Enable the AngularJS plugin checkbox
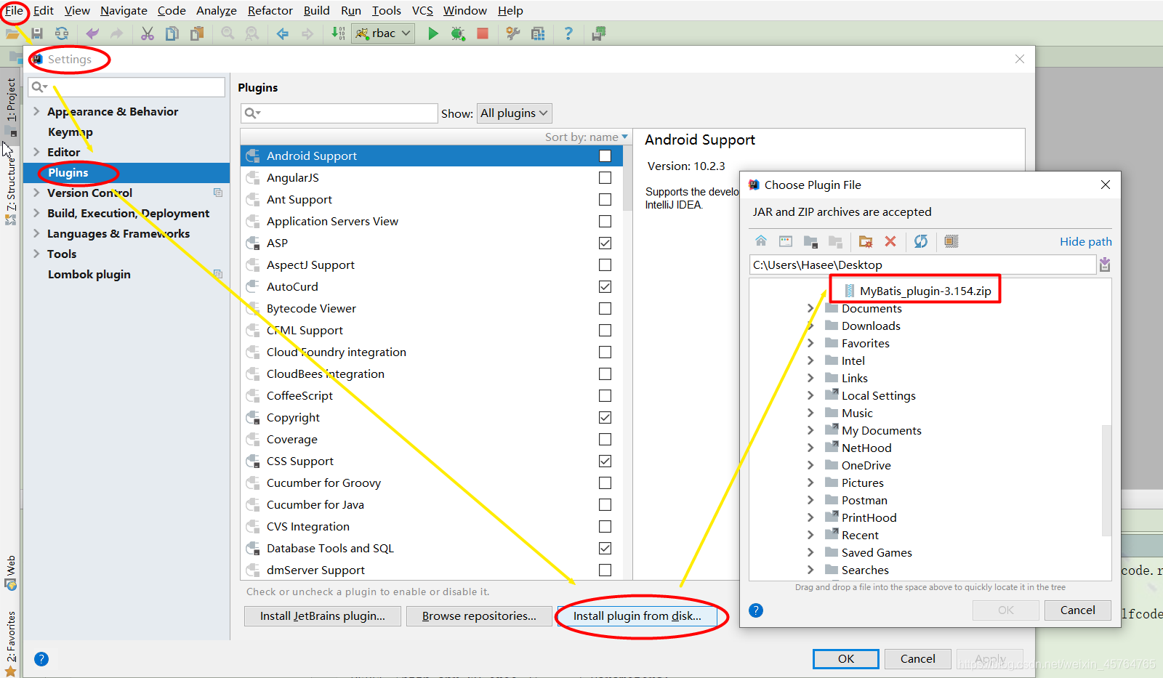The height and width of the screenshot is (678, 1163). pos(605,177)
